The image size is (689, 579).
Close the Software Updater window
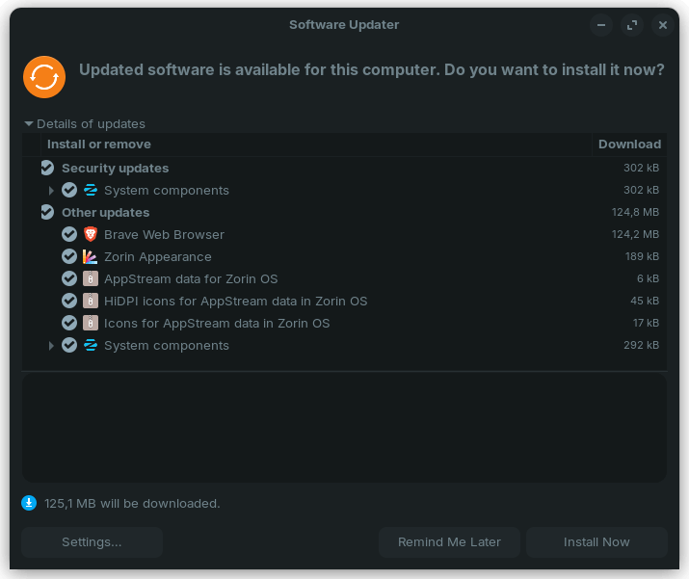[663, 25]
